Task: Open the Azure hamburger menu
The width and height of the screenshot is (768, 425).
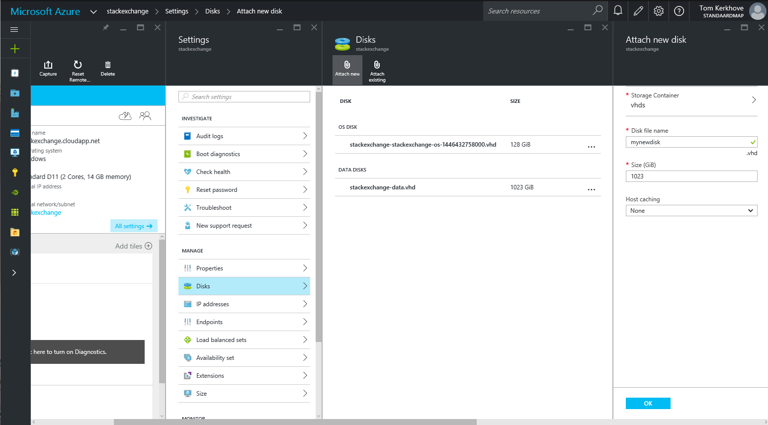Action: coord(14,29)
